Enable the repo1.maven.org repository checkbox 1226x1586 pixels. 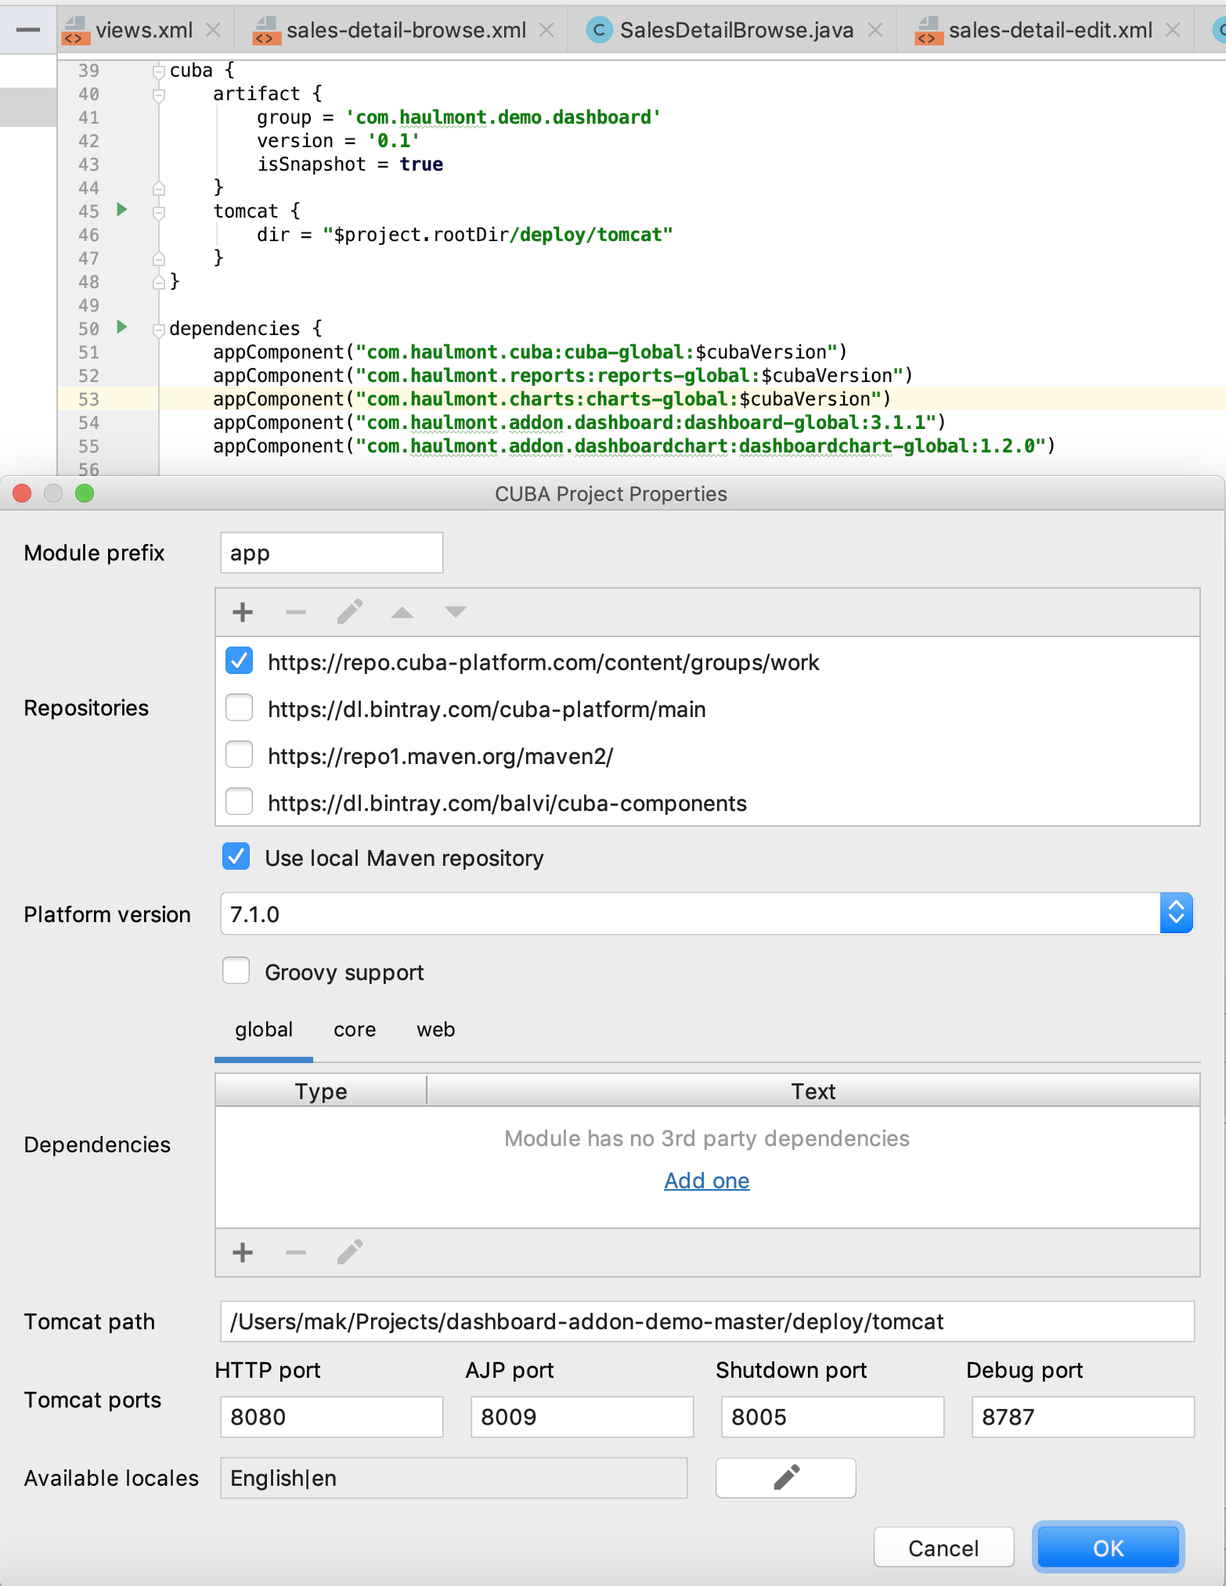pyautogui.click(x=239, y=755)
